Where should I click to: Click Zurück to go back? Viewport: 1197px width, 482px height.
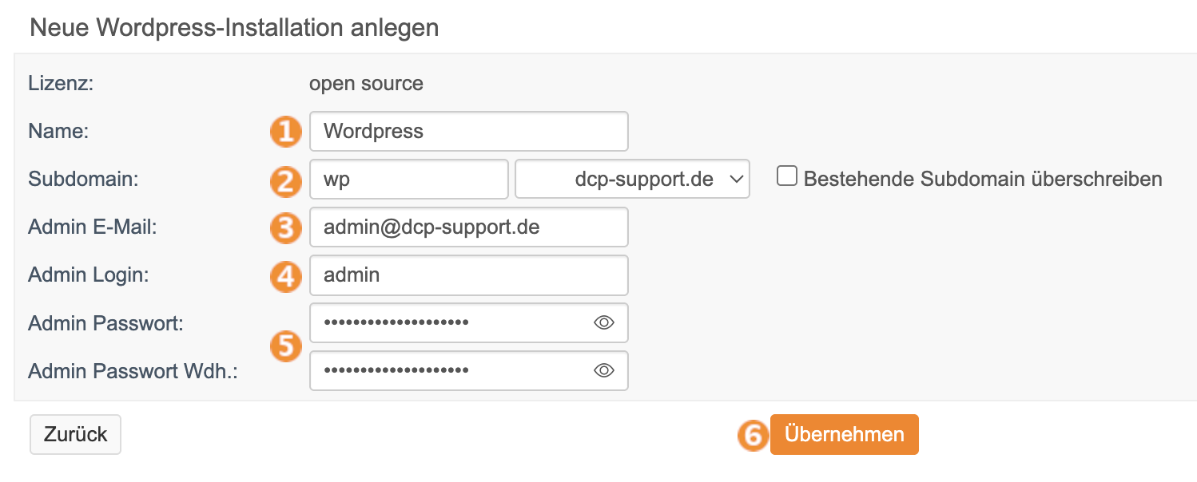74,434
